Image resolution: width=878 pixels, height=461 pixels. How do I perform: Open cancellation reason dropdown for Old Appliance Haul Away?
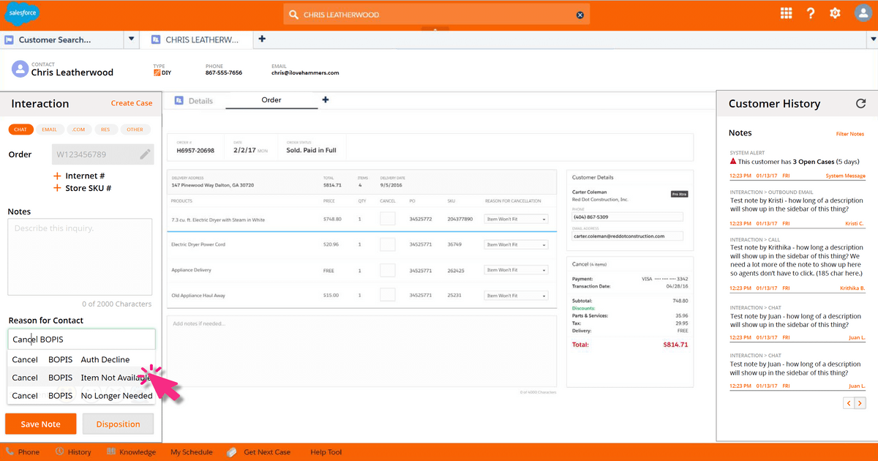pos(517,296)
